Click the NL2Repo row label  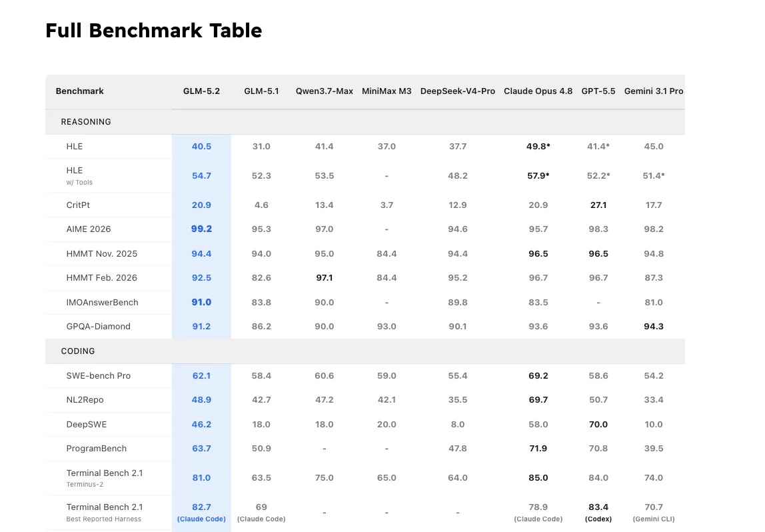85,400
